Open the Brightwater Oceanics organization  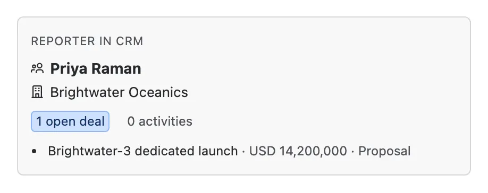point(119,92)
